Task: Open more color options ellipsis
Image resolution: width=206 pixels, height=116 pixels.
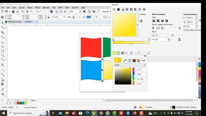Action: (144, 61)
